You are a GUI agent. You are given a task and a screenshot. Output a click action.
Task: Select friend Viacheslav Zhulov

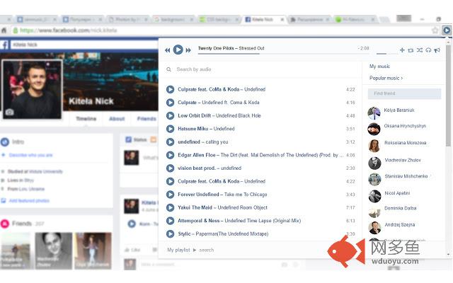tap(403, 160)
